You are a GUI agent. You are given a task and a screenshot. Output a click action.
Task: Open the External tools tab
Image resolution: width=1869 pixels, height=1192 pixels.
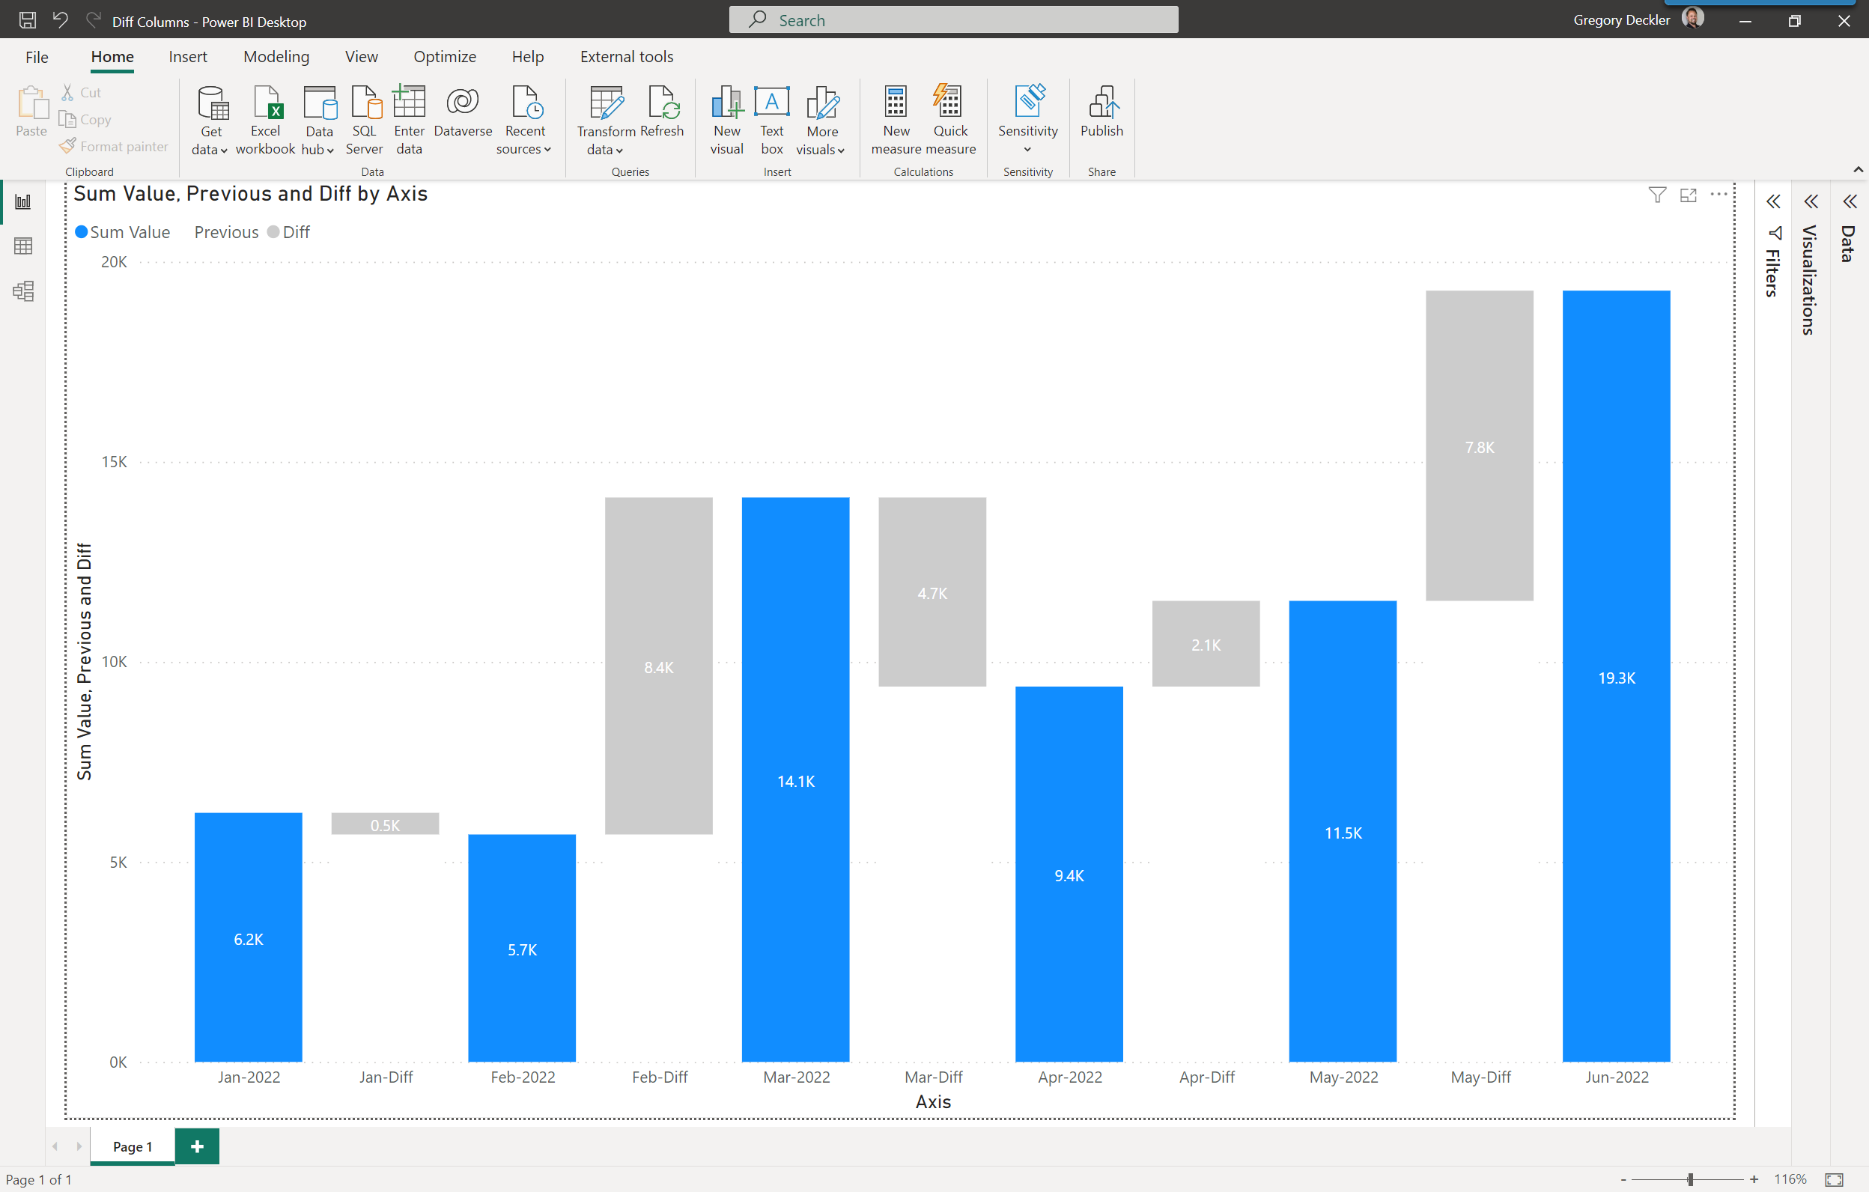coord(626,57)
